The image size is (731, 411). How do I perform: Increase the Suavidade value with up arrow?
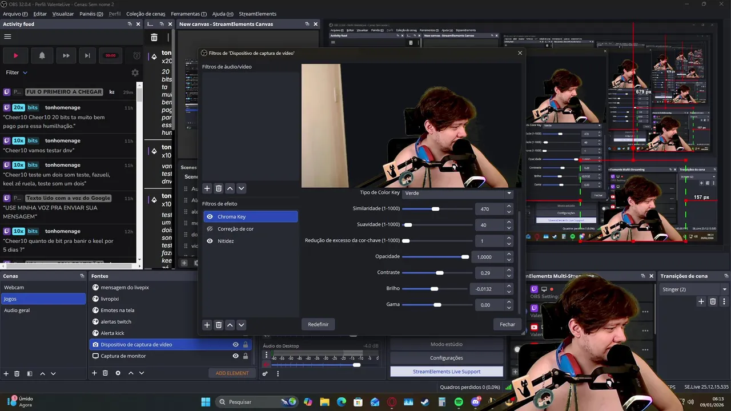(x=509, y=222)
